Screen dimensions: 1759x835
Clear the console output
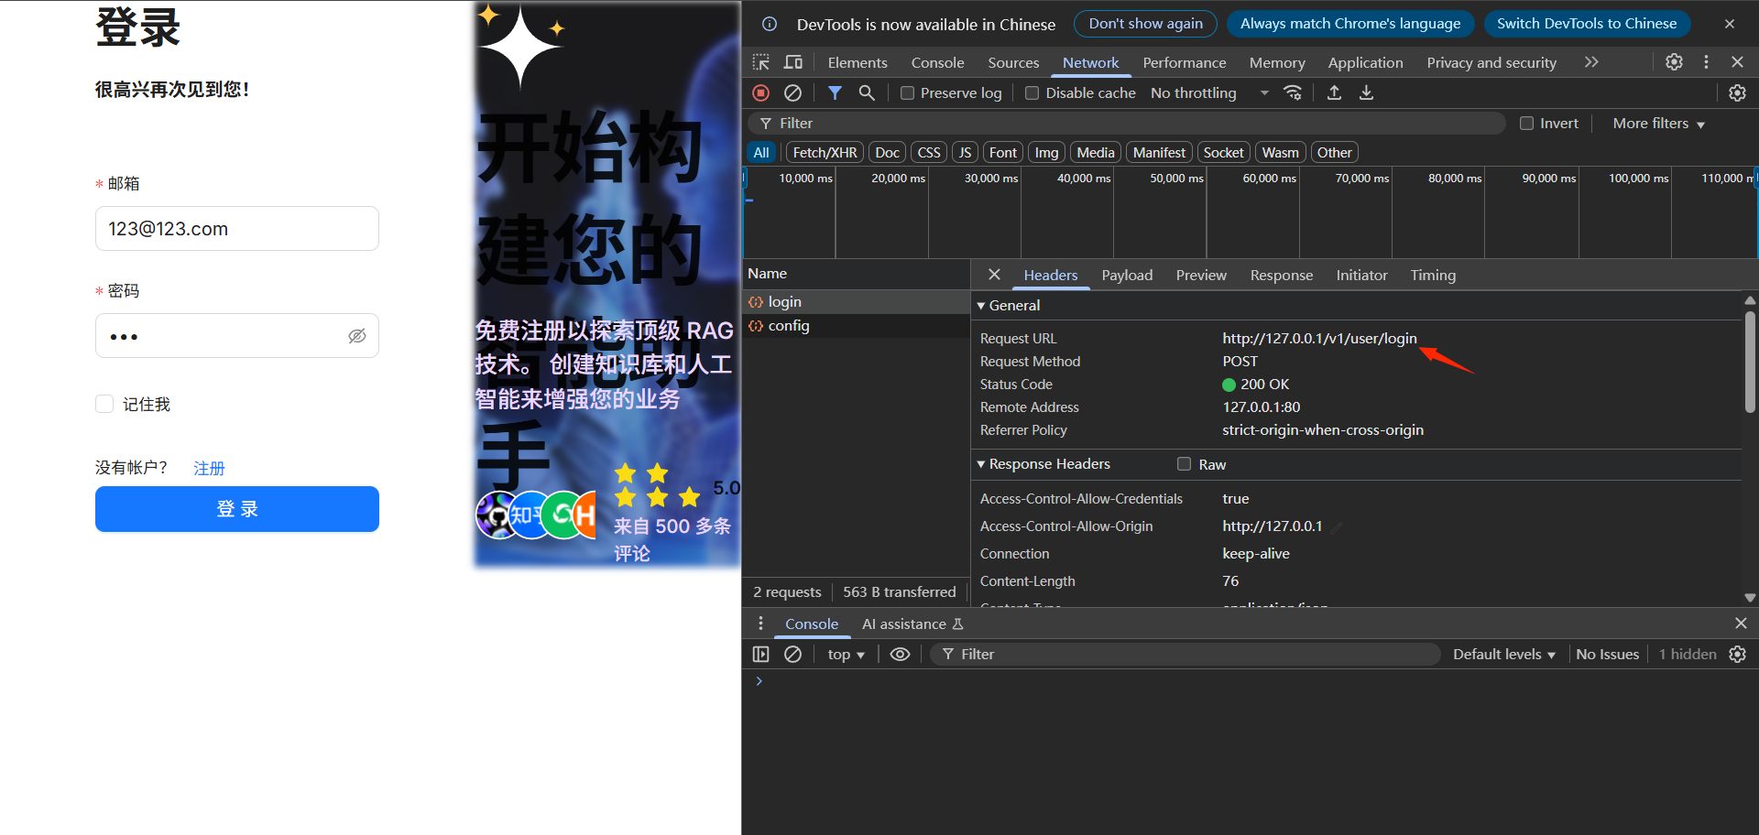click(x=792, y=654)
